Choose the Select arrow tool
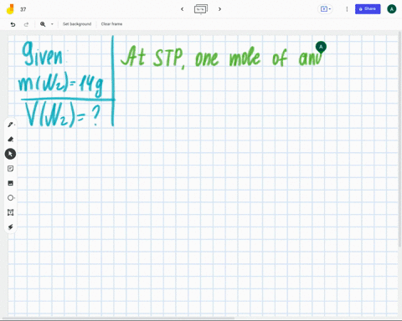The height and width of the screenshot is (321, 402). click(10, 154)
